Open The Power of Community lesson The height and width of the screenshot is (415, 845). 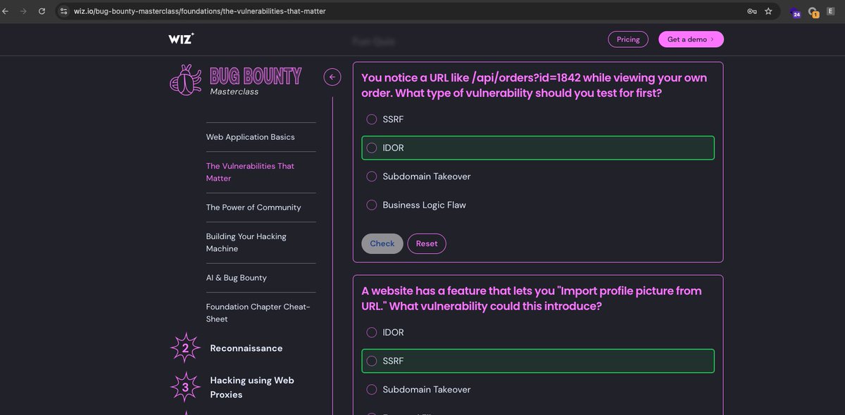pos(254,207)
